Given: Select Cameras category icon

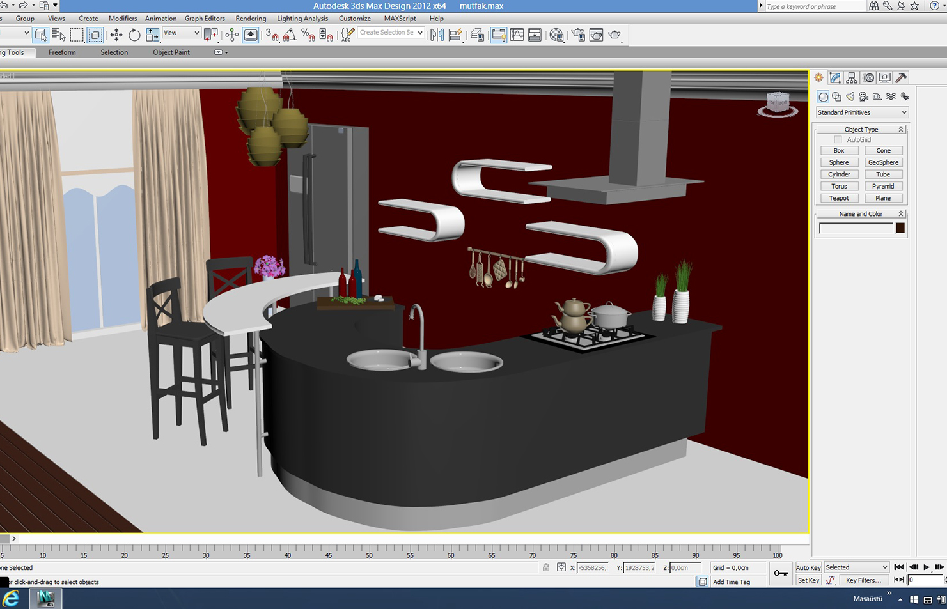Looking at the screenshot, I should click(x=864, y=96).
